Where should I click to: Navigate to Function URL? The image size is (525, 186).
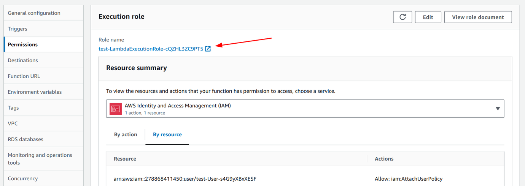24,76
